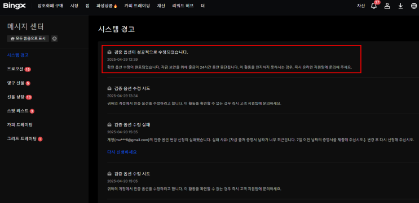Viewport: 419px width, 203px height.
Task: Click envelope icon of 검증 옵션이 성공적으로 message
Action: (109, 52)
